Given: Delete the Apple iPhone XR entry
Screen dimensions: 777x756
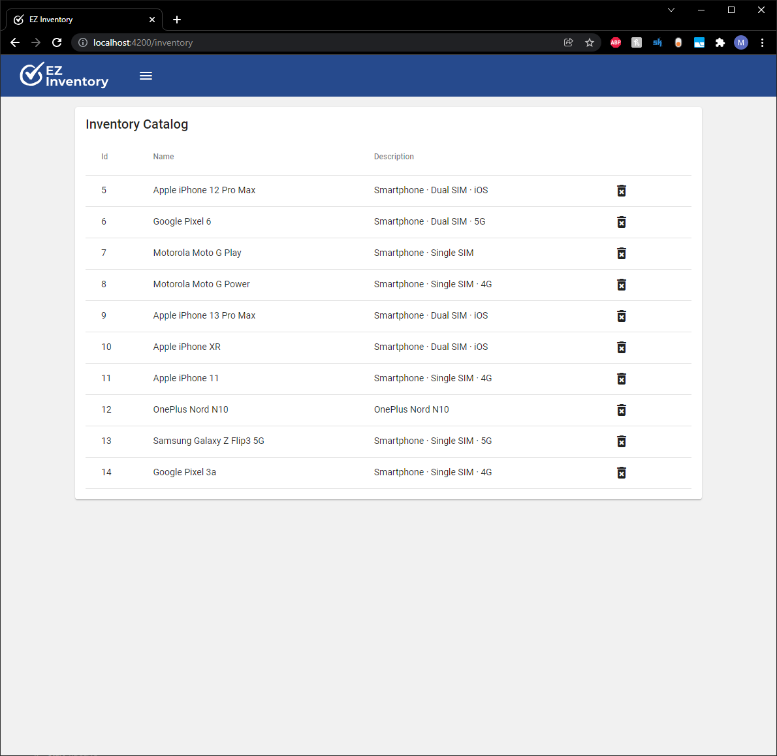Looking at the screenshot, I should [x=621, y=347].
